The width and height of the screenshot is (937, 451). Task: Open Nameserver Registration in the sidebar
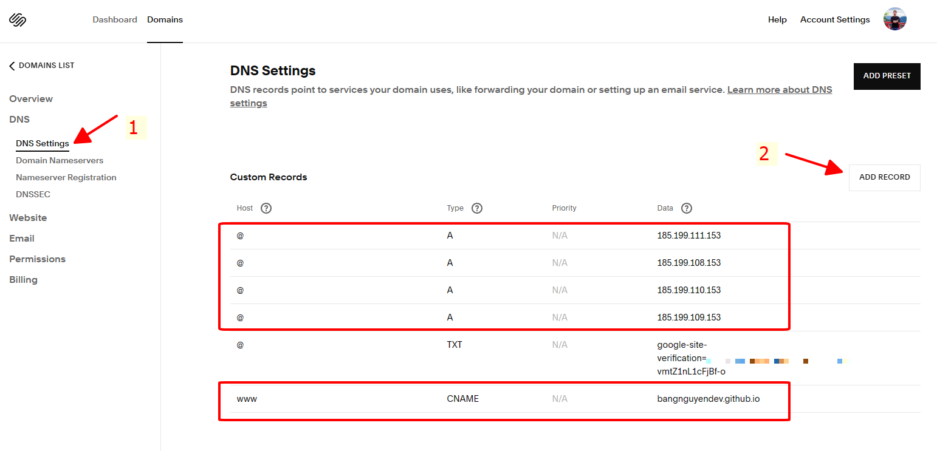point(66,178)
